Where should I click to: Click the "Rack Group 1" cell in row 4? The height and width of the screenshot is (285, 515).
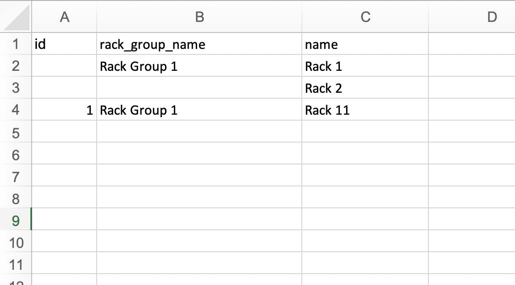click(x=199, y=110)
